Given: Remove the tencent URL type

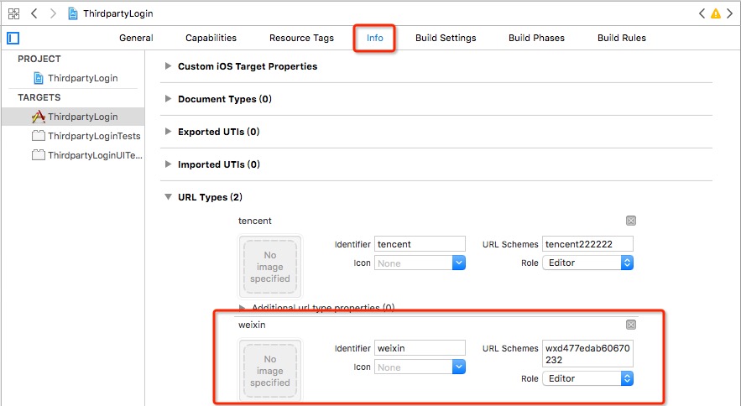Looking at the screenshot, I should [631, 221].
